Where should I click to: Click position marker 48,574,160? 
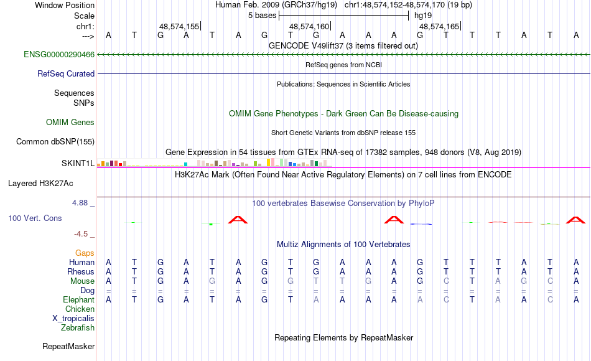[310, 26]
